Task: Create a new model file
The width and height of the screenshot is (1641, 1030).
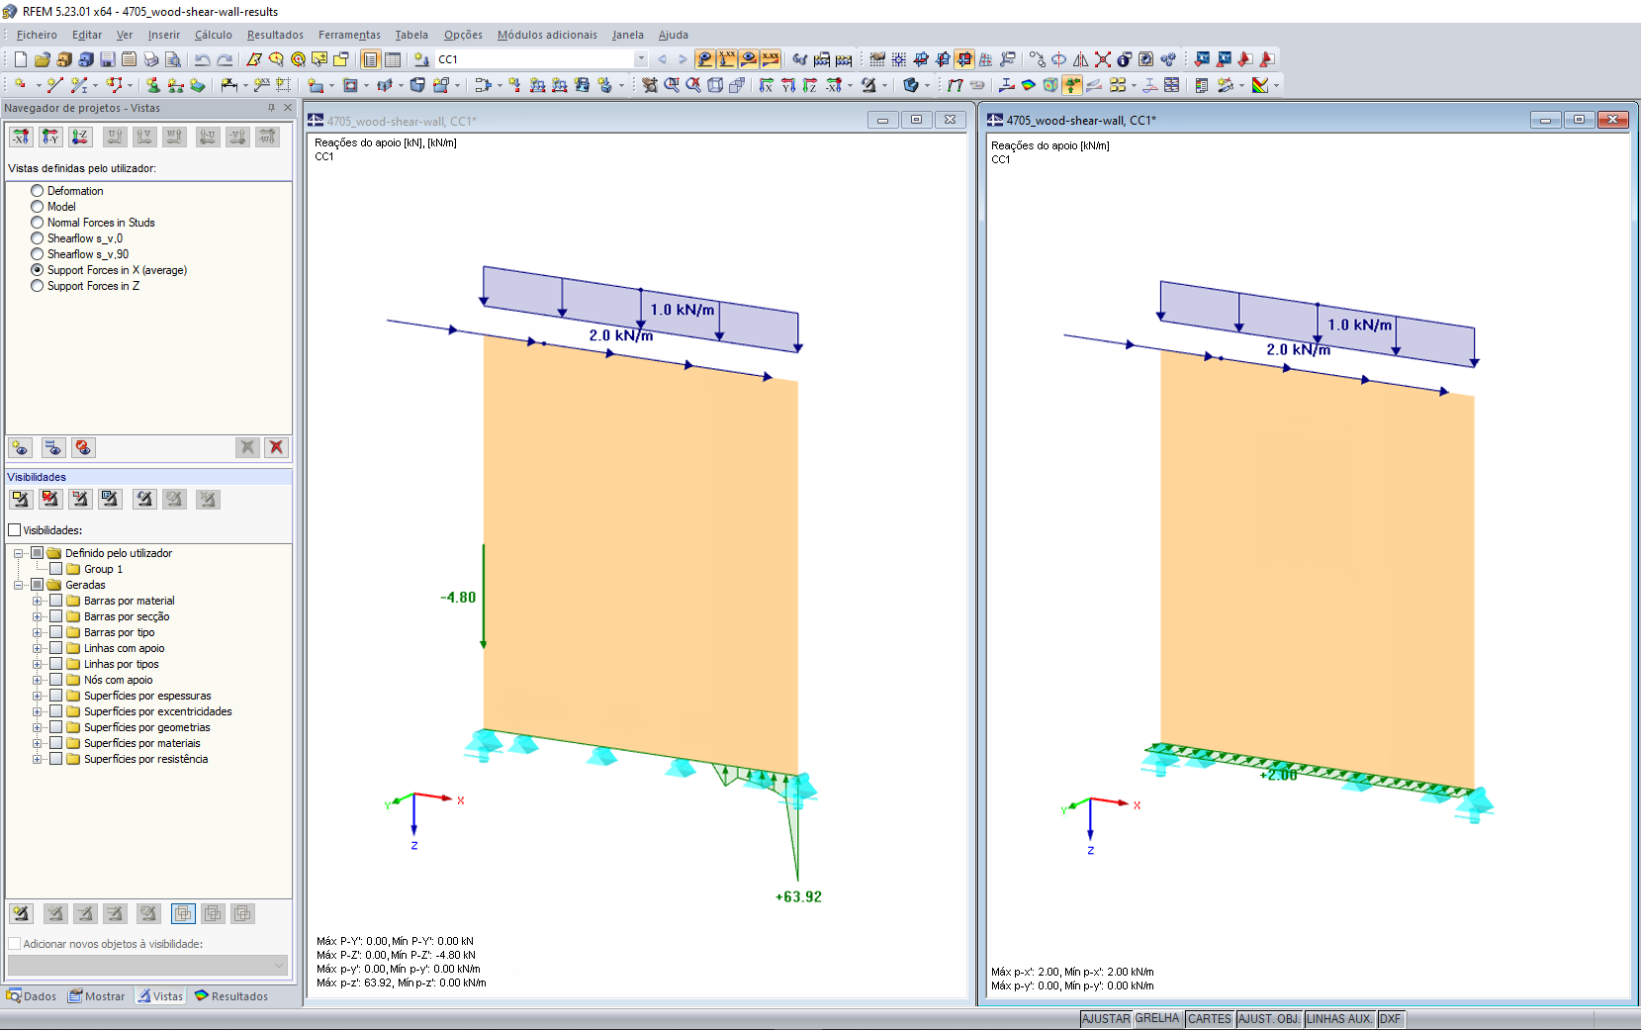Action: point(21,59)
